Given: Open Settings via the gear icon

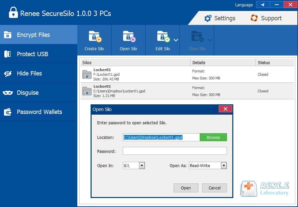Looking at the screenshot, I should [208, 18].
